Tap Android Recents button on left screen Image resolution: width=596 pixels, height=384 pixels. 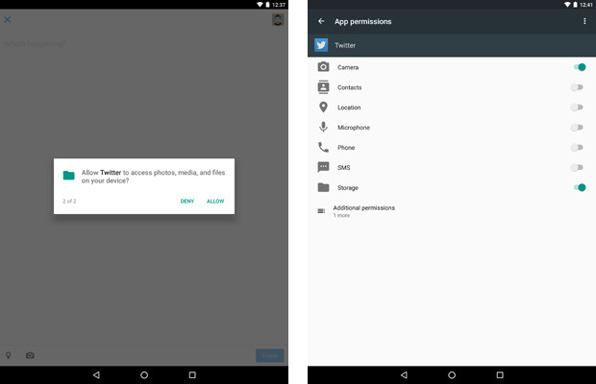(192, 375)
